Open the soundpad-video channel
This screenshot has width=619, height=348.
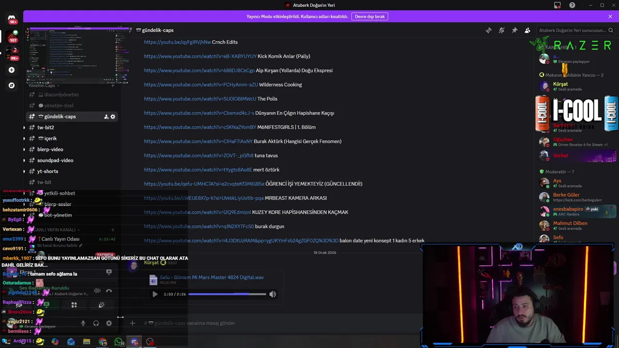(72, 160)
